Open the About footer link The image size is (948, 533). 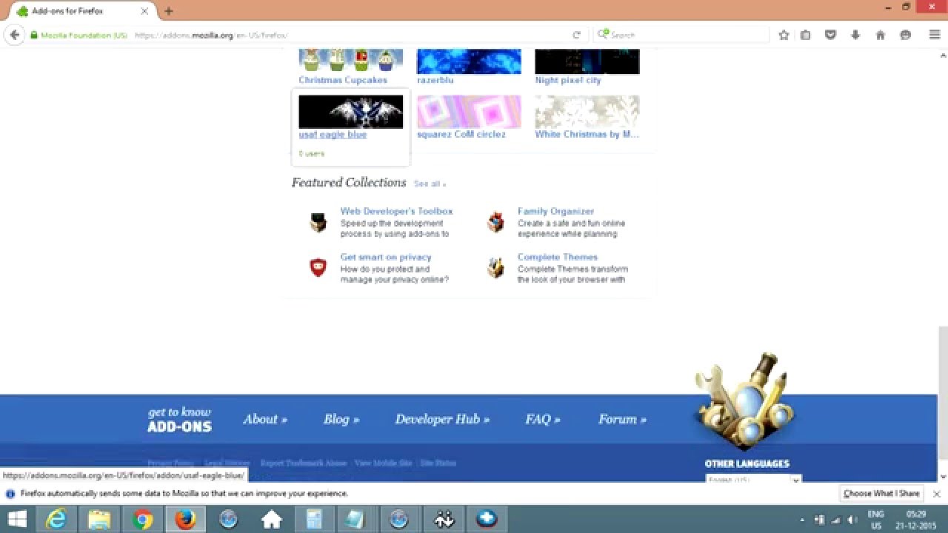click(265, 419)
